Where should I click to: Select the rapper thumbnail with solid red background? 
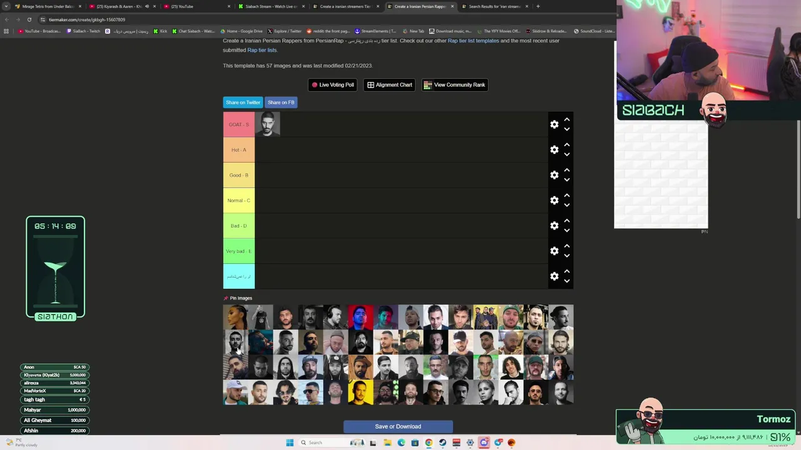(x=360, y=317)
